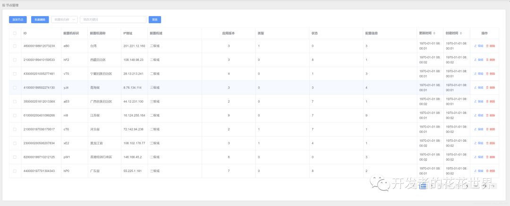Edit the highlighted row yJ4
510x206 pixels.
[479, 87]
